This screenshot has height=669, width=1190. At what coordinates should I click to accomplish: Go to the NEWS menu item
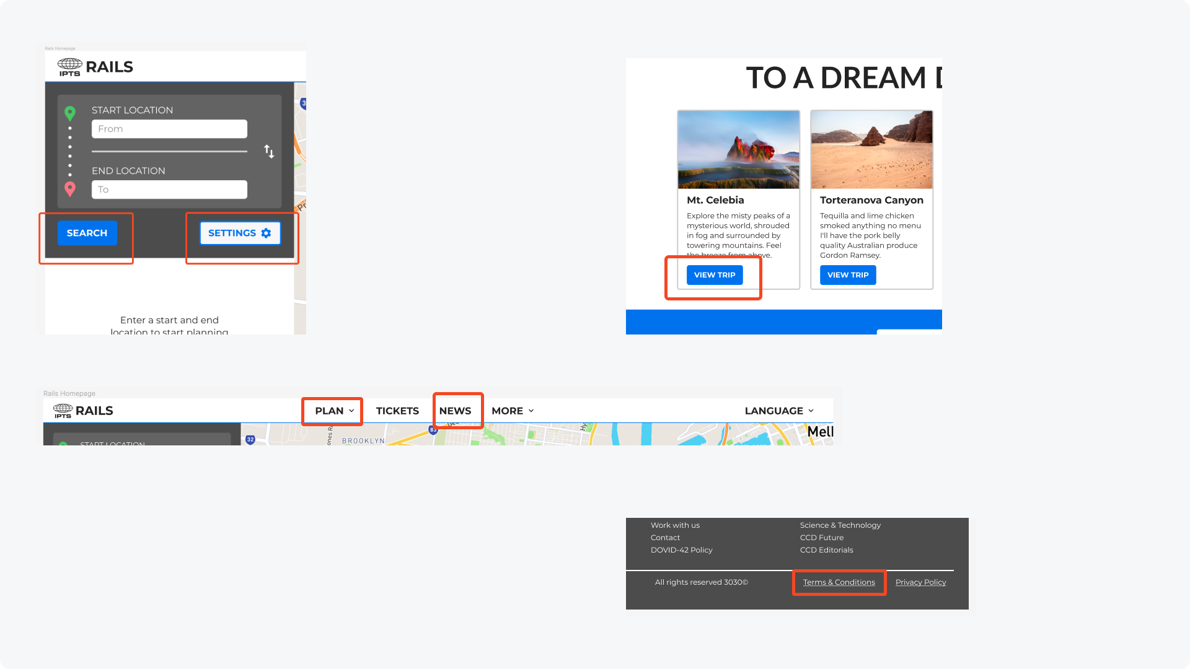pos(455,411)
